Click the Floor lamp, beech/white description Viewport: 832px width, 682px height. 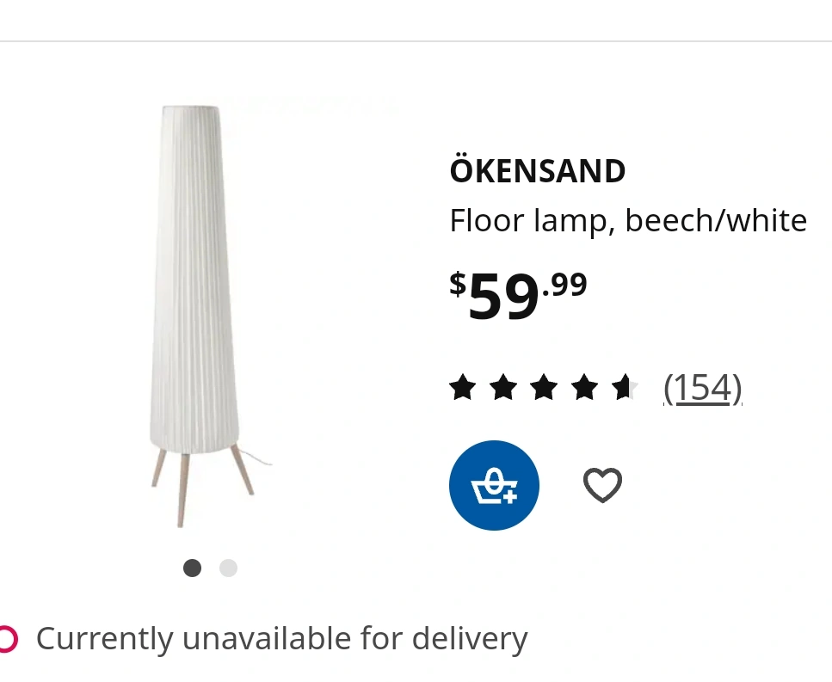click(x=628, y=221)
